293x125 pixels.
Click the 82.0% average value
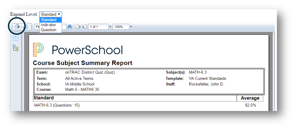click(251, 105)
